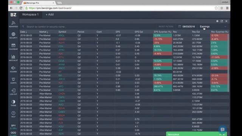
Task: Sort by the Symbol column header
Action: (62, 32)
